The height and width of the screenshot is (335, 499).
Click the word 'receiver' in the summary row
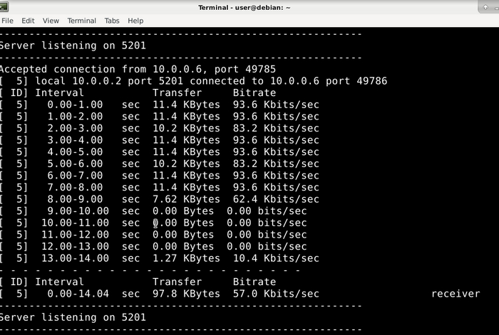456,294
